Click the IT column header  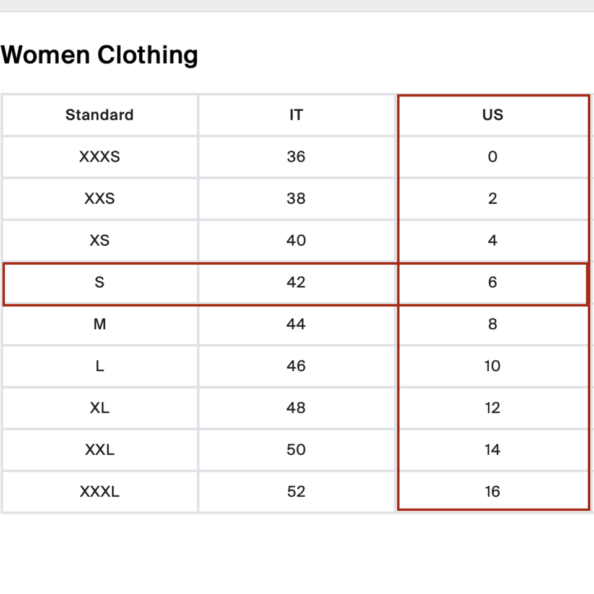[296, 115]
